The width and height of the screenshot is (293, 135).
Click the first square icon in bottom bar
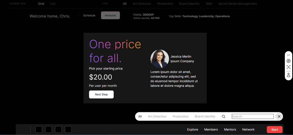(39, 129)
